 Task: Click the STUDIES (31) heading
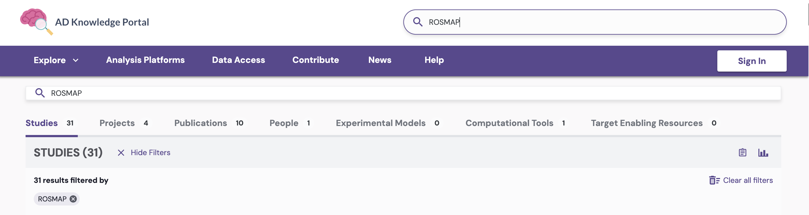68,152
